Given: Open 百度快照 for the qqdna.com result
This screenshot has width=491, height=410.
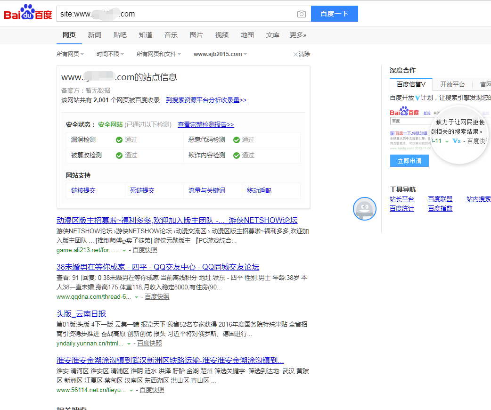Looking at the screenshot, I should [157, 296].
